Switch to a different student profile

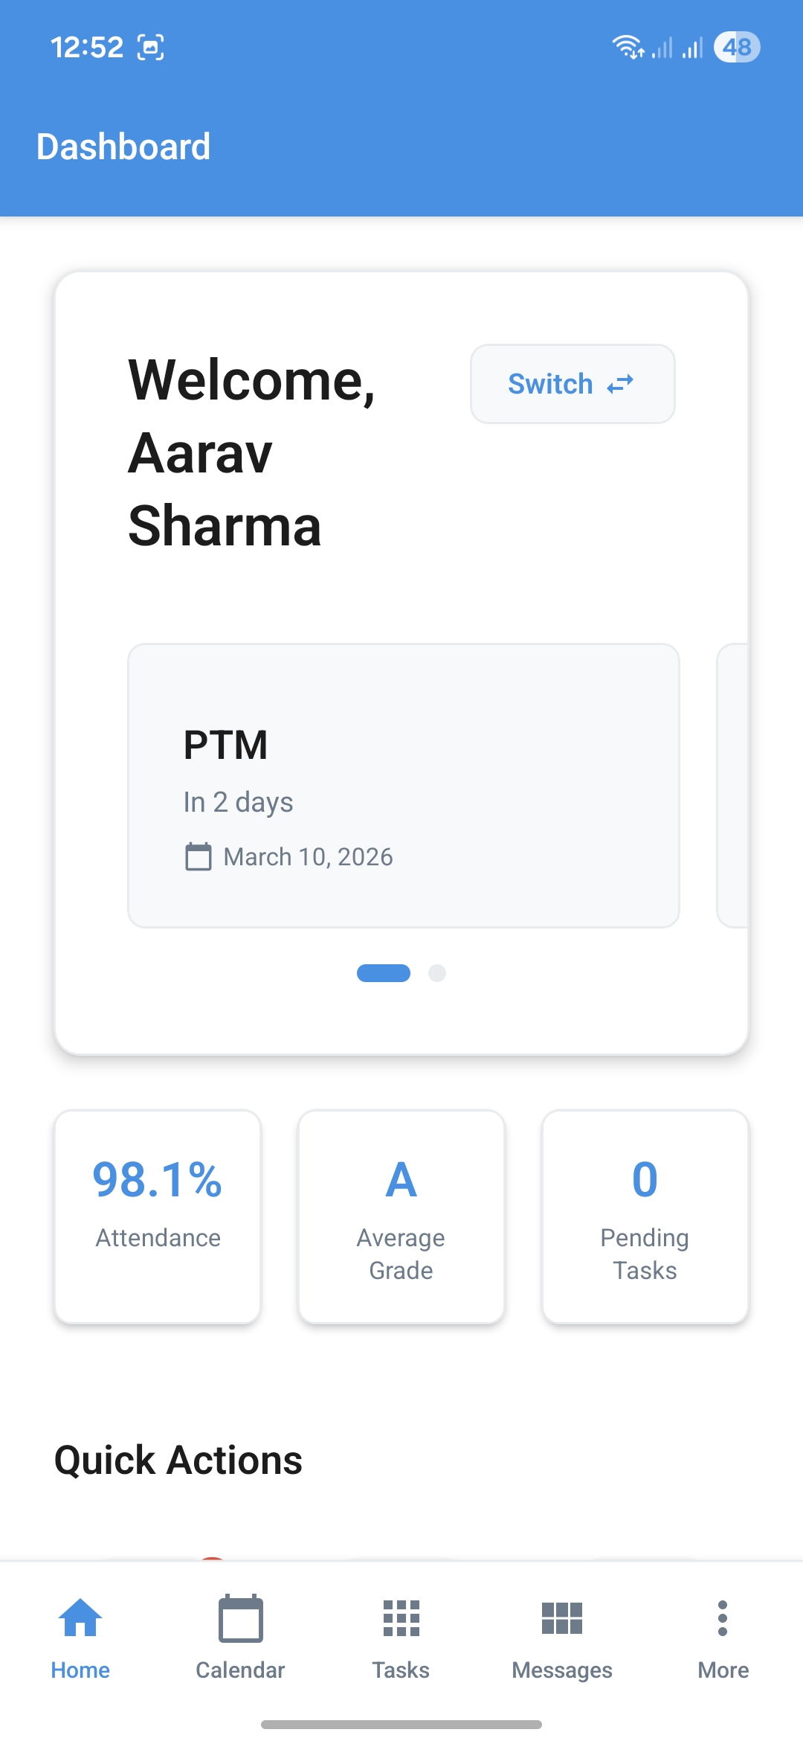click(x=572, y=384)
